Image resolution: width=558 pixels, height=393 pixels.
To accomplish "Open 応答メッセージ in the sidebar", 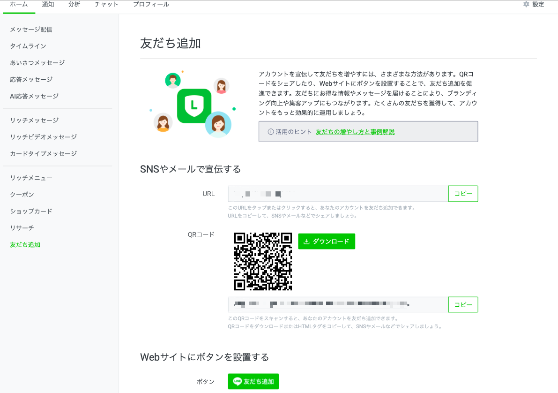I will (31, 79).
